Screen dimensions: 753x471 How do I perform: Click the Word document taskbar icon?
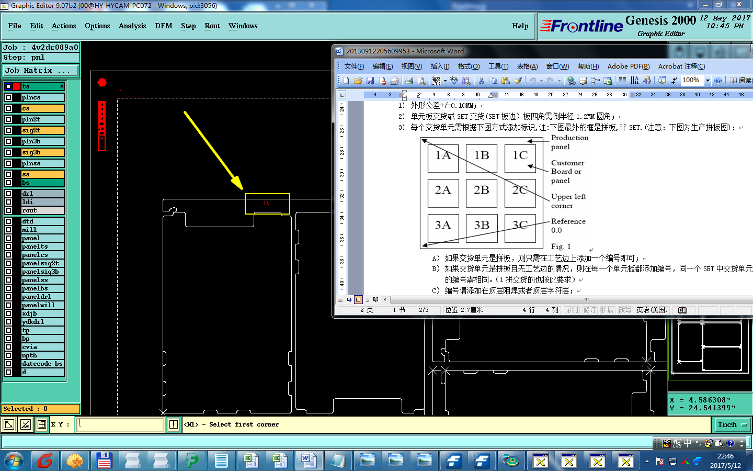coord(308,461)
